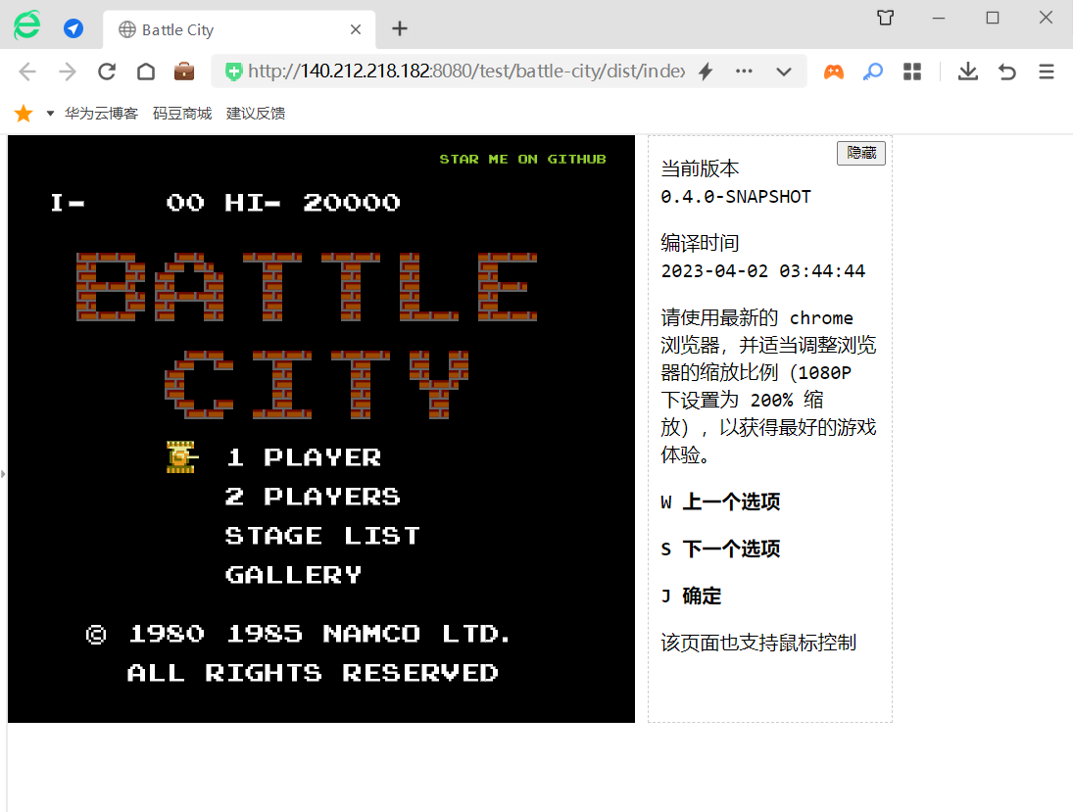Click the blue search magnifier icon
The height and width of the screenshot is (812, 1073).
[x=872, y=72]
